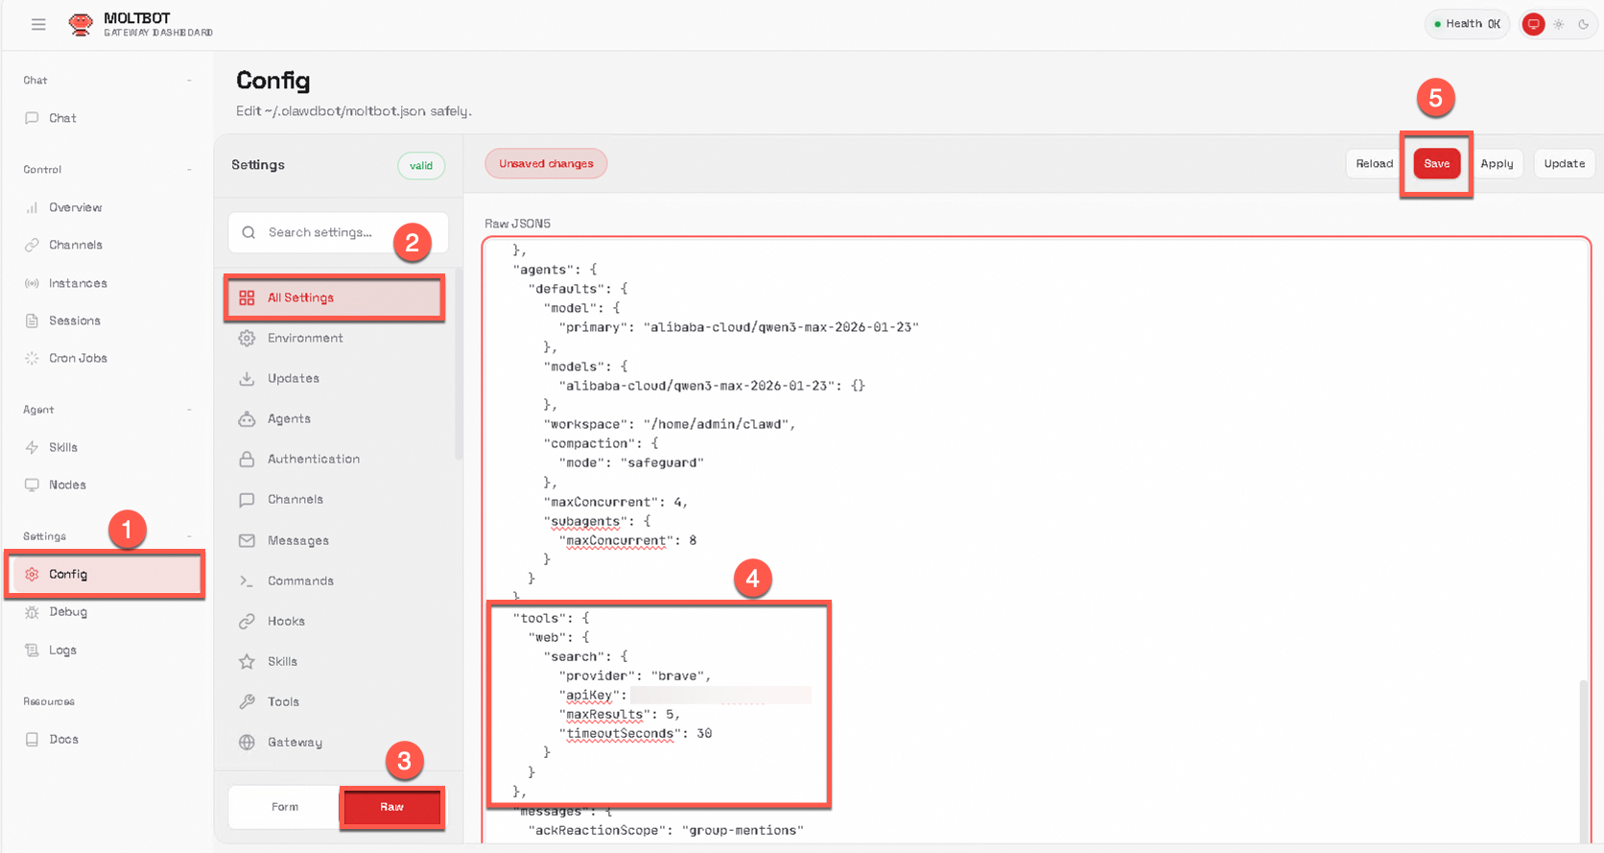Collapse the Control sidebar group
The height and width of the screenshot is (853, 1604).
pos(189,170)
